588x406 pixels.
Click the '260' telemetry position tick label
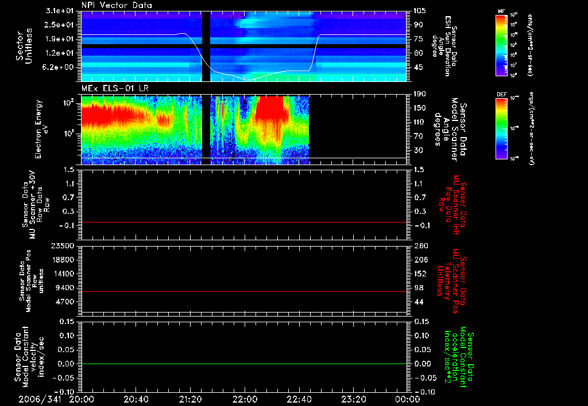pyautogui.click(x=420, y=246)
